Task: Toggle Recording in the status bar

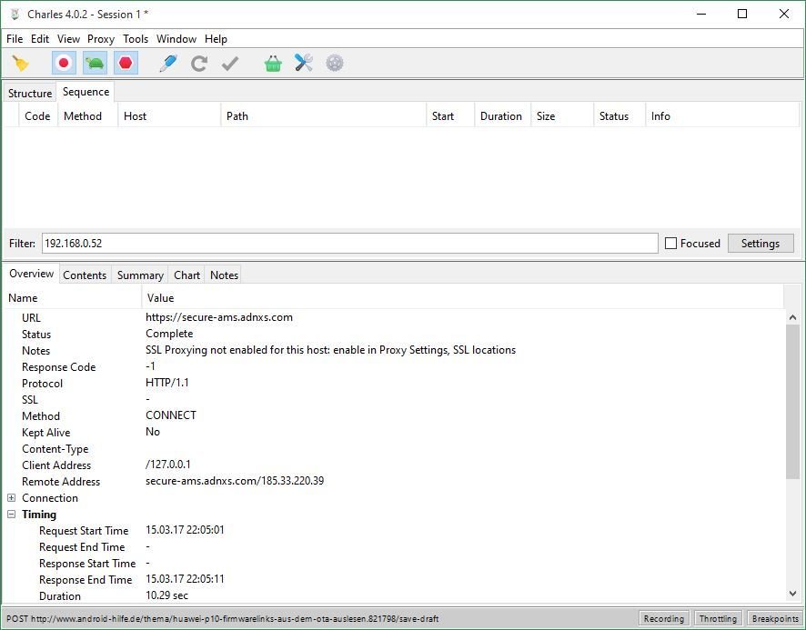Action: click(663, 619)
